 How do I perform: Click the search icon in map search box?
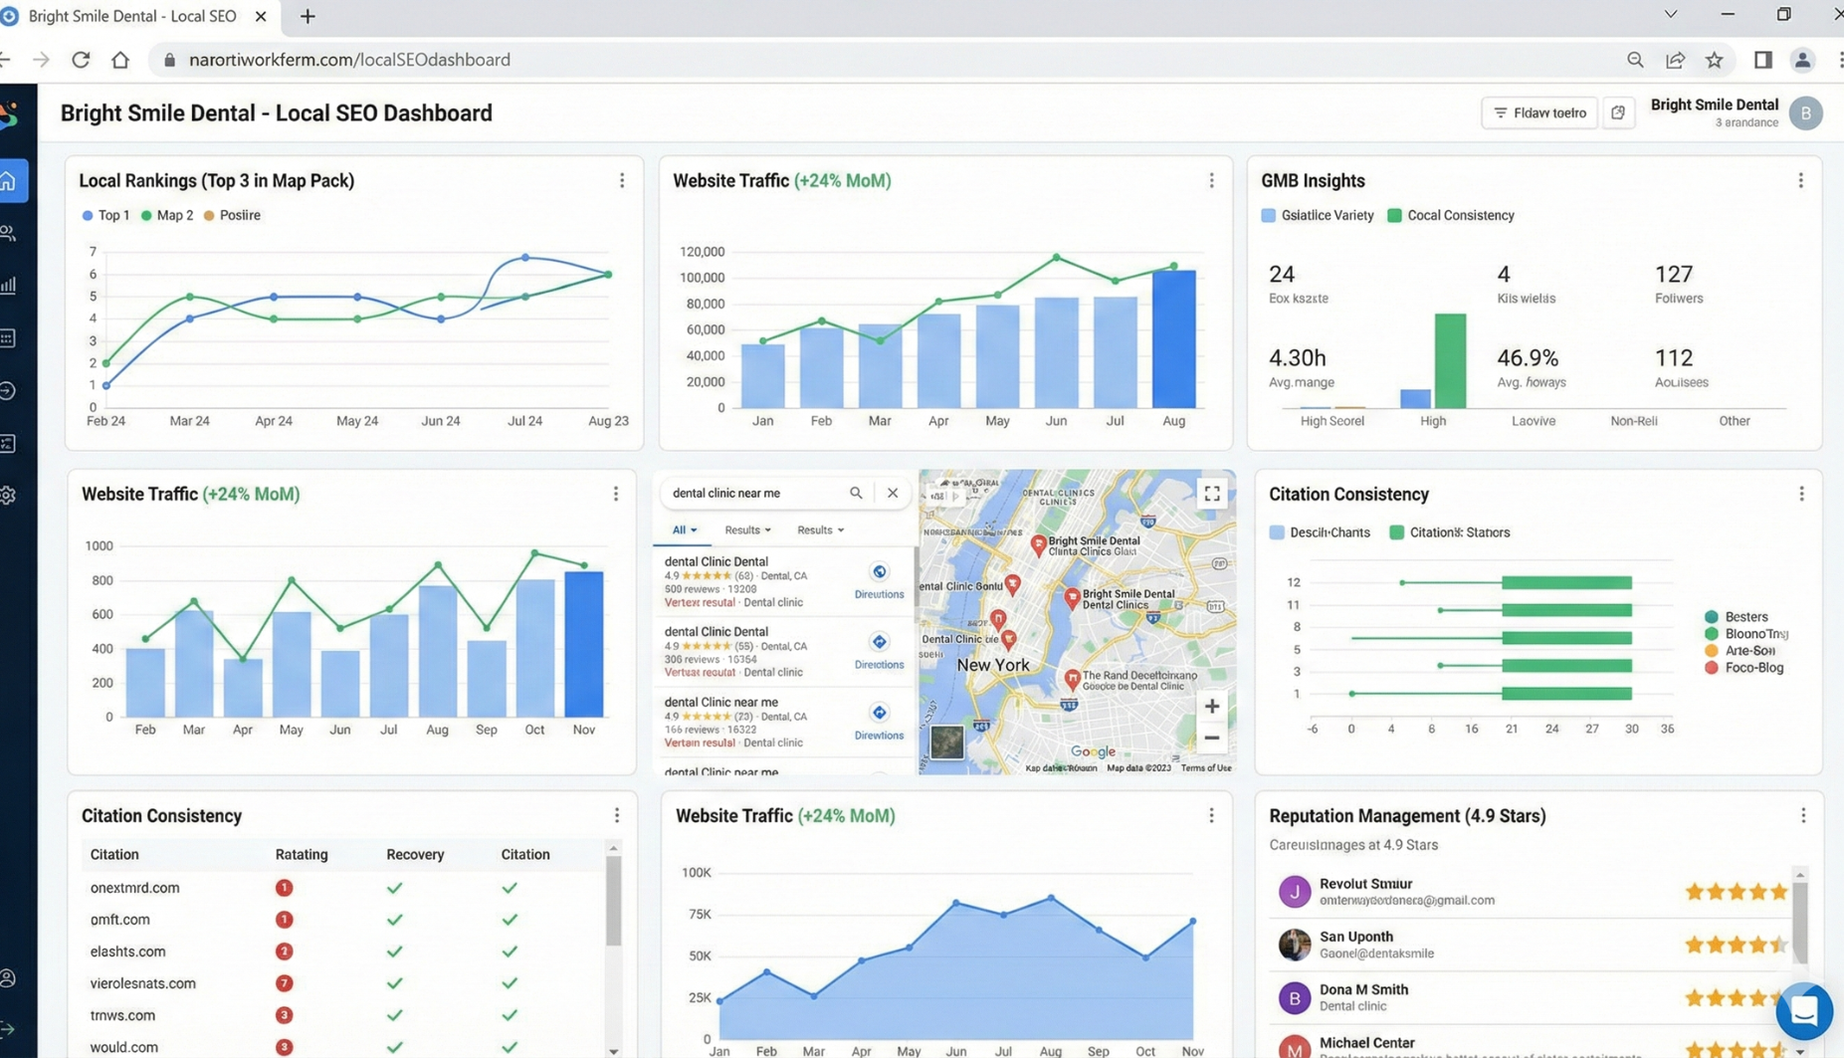click(x=856, y=494)
